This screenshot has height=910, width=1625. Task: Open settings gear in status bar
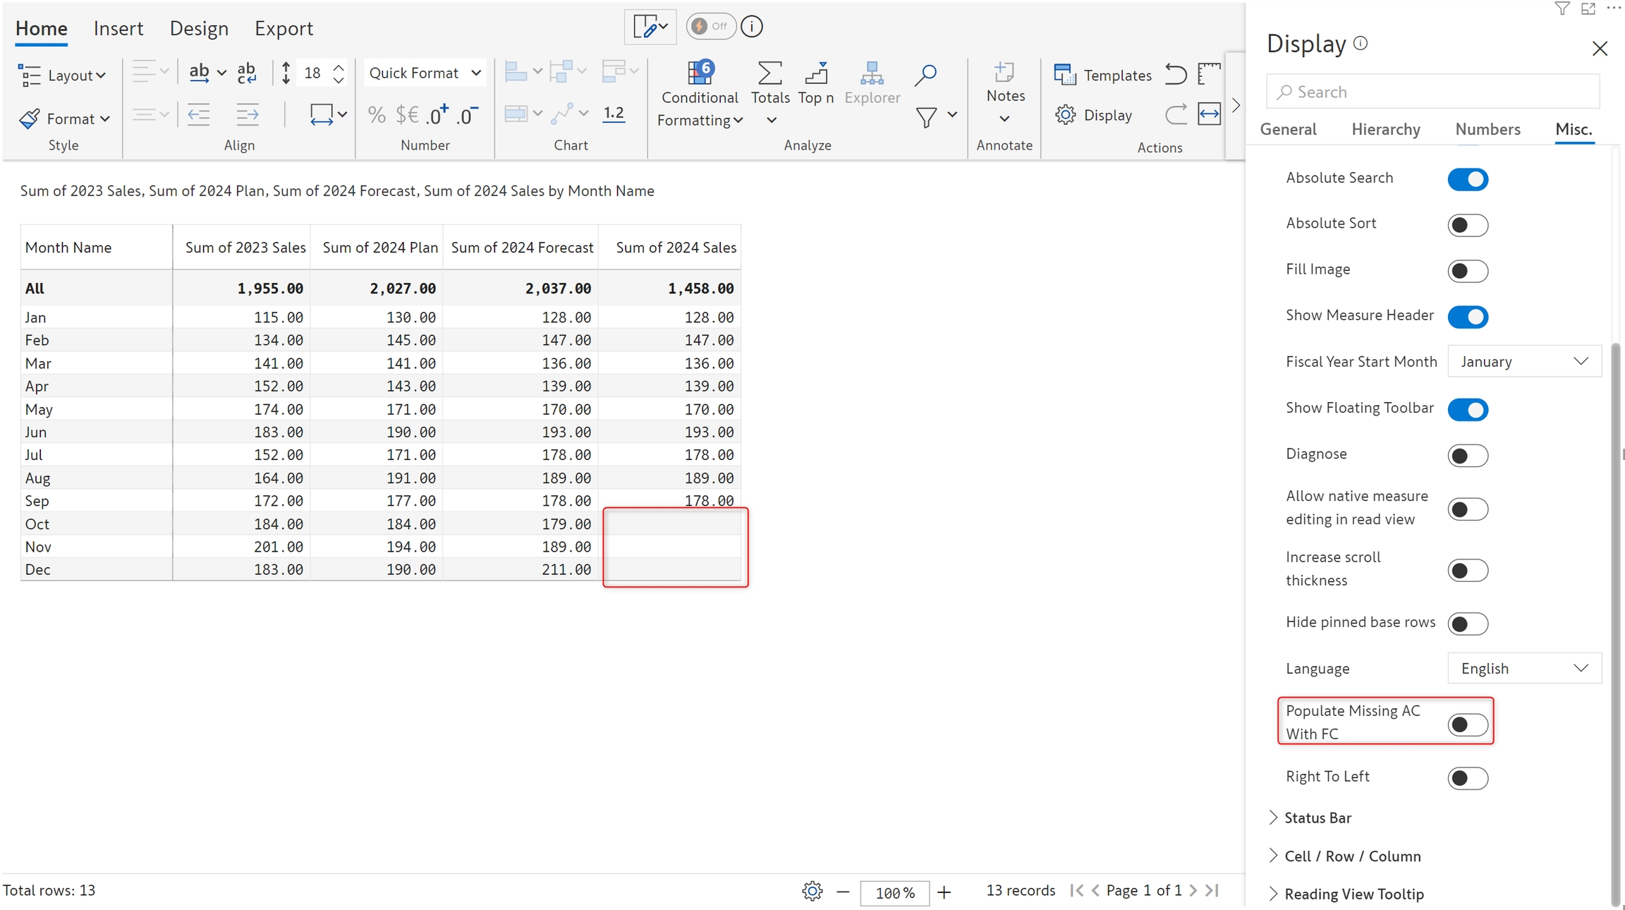[812, 891]
